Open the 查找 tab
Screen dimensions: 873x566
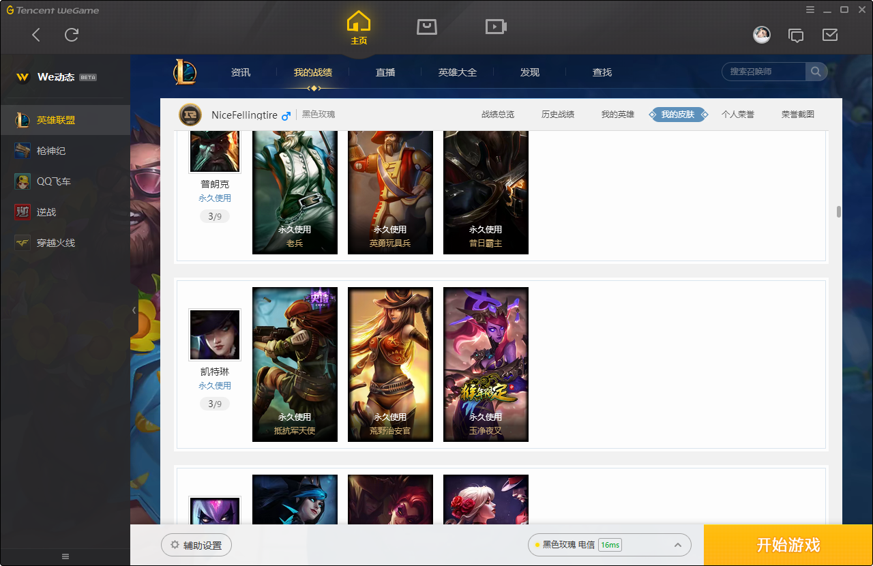coord(602,72)
